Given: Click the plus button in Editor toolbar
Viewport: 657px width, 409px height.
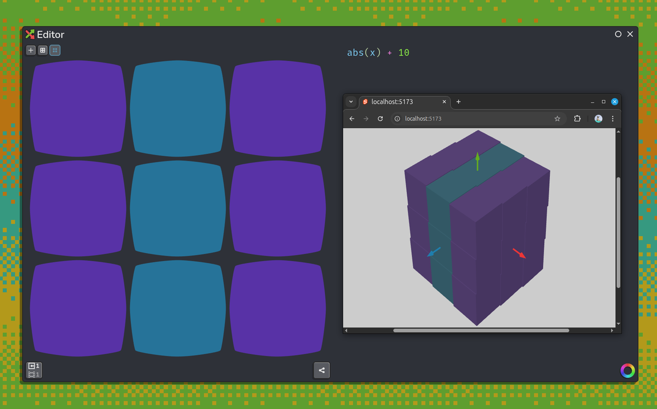Looking at the screenshot, I should (x=31, y=50).
